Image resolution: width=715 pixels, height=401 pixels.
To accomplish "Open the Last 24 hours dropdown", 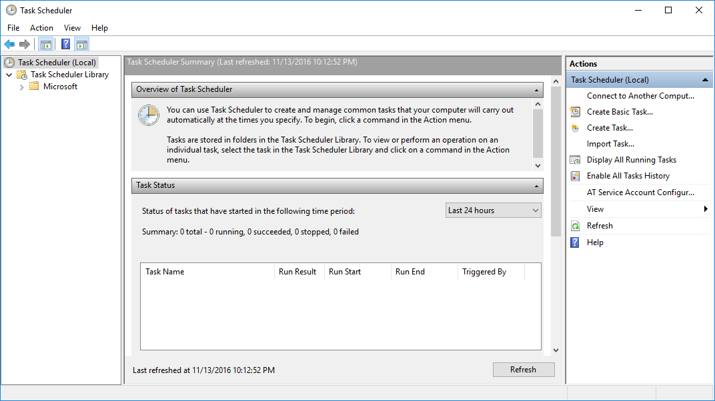I will [x=493, y=210].
